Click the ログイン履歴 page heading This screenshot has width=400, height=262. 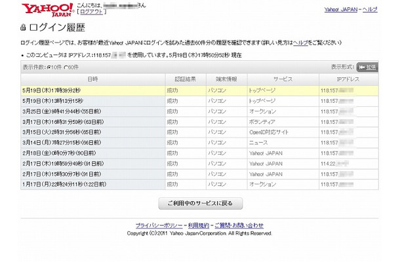coord(57,28)
